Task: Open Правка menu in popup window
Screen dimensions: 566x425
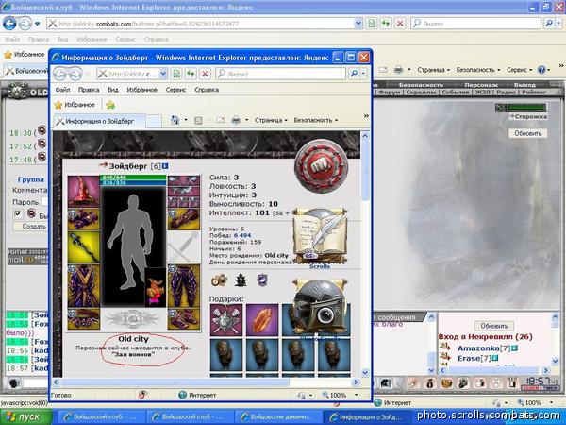Action: coord(89,90)
